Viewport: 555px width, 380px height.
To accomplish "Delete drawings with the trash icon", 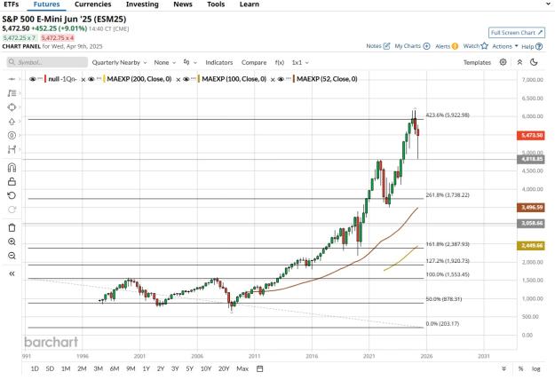I will point(12,227).
